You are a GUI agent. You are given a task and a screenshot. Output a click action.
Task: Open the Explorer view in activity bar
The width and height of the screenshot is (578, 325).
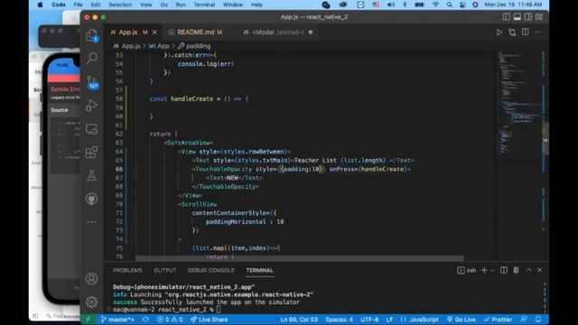92,36
